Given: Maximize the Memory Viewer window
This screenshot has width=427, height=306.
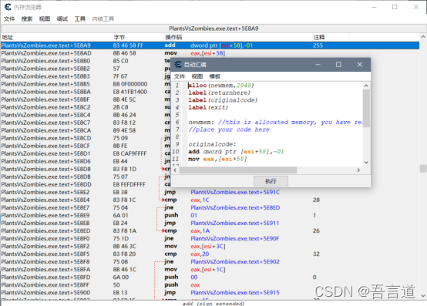Looking at the screenshot, I should tap(395, 7).
